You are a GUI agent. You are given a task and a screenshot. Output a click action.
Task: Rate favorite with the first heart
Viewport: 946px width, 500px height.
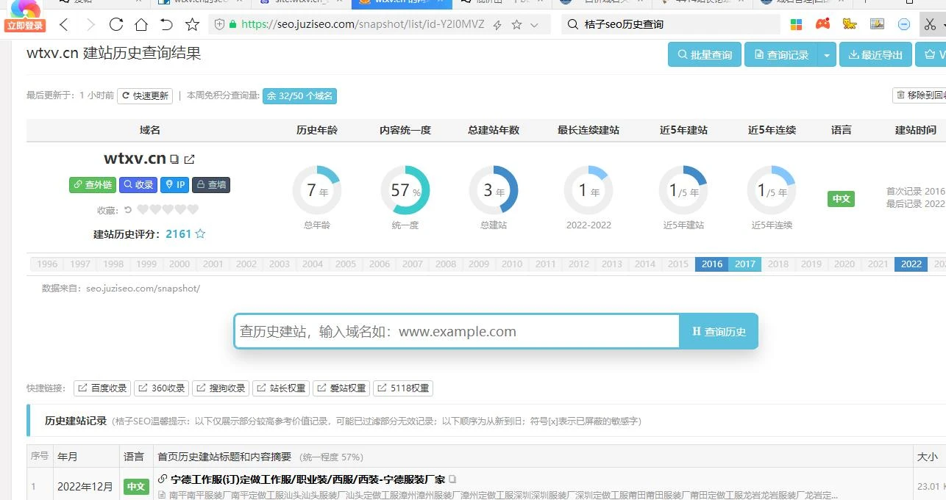[x=143, y=210]
